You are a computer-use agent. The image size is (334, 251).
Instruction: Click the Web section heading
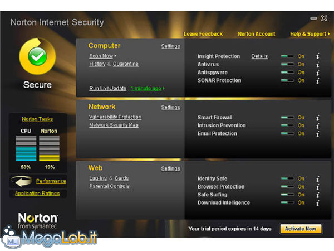(95, 168)
